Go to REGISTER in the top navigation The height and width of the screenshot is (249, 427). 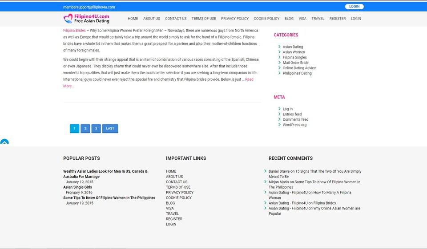(337, 19)
